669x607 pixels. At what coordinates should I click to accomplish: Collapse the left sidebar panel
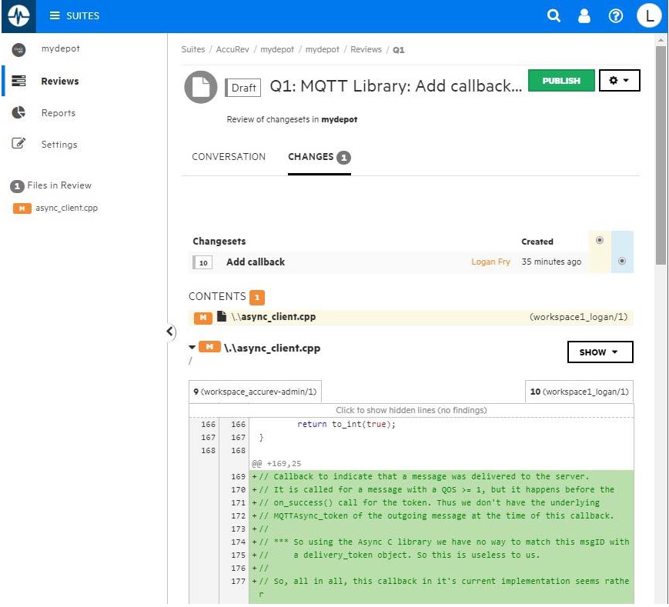[170, 332]
